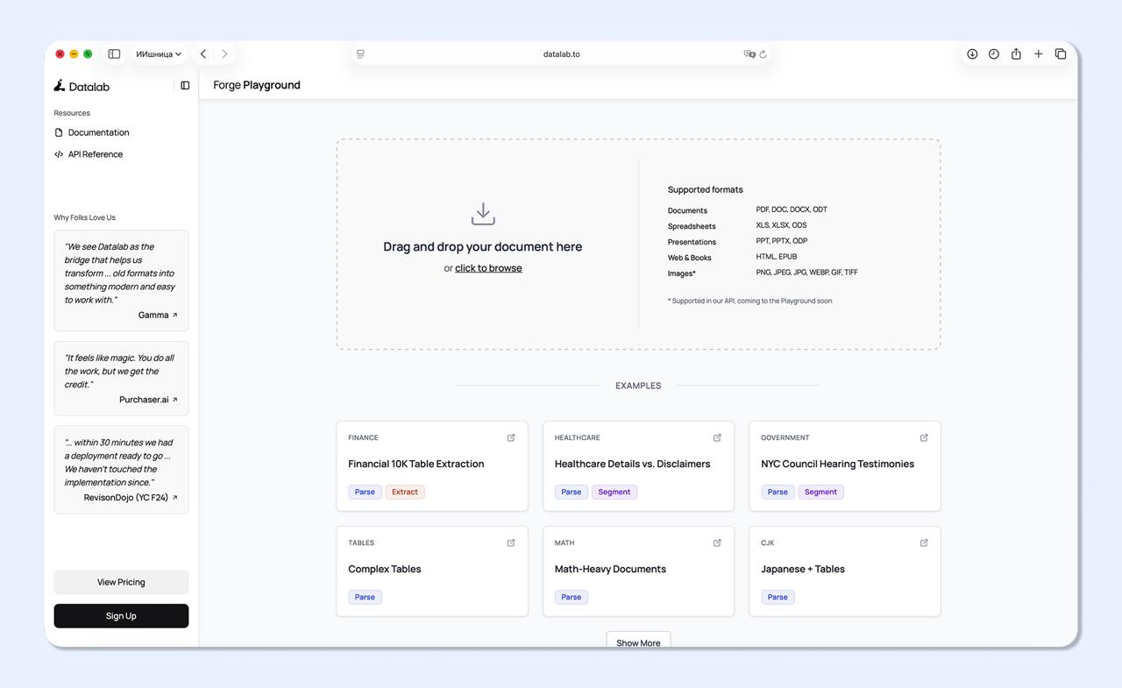This screenshot has width=1122, height=688.
Task: Open Financial 10K Table Extraction example
Action: point(416,464)
